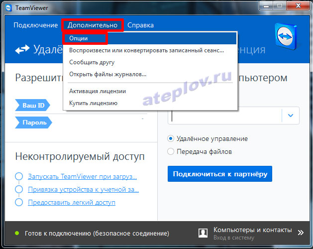The width and height of the screenshot is (313, 249).
Task: Click the TeamViewer title bar icon
Action: (8, 8)
